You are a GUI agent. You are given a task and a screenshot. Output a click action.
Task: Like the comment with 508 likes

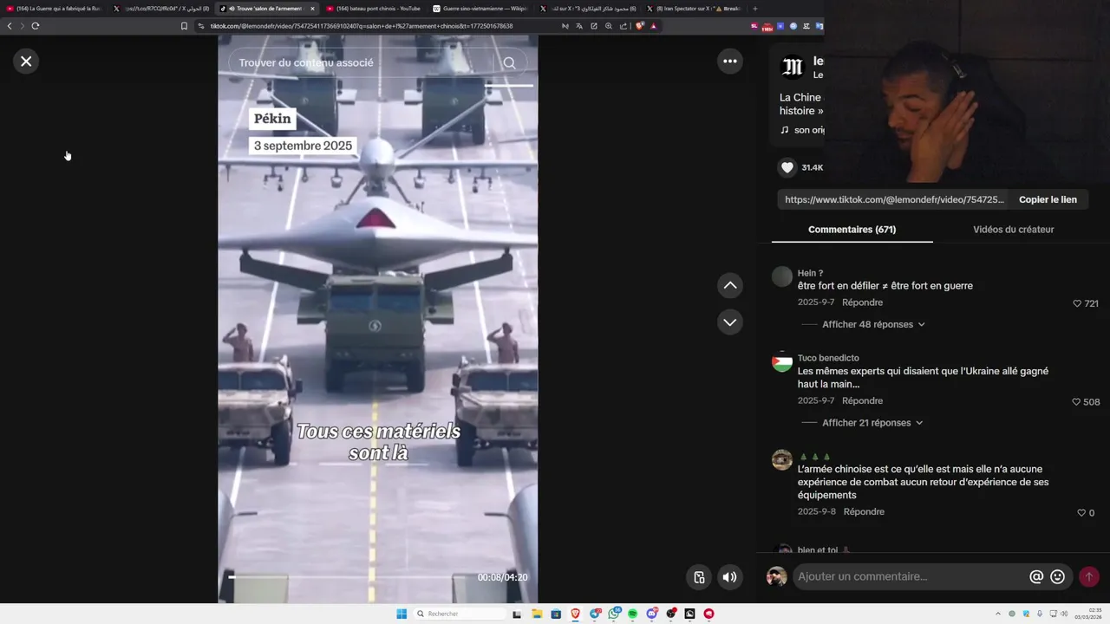[1076, 401]
